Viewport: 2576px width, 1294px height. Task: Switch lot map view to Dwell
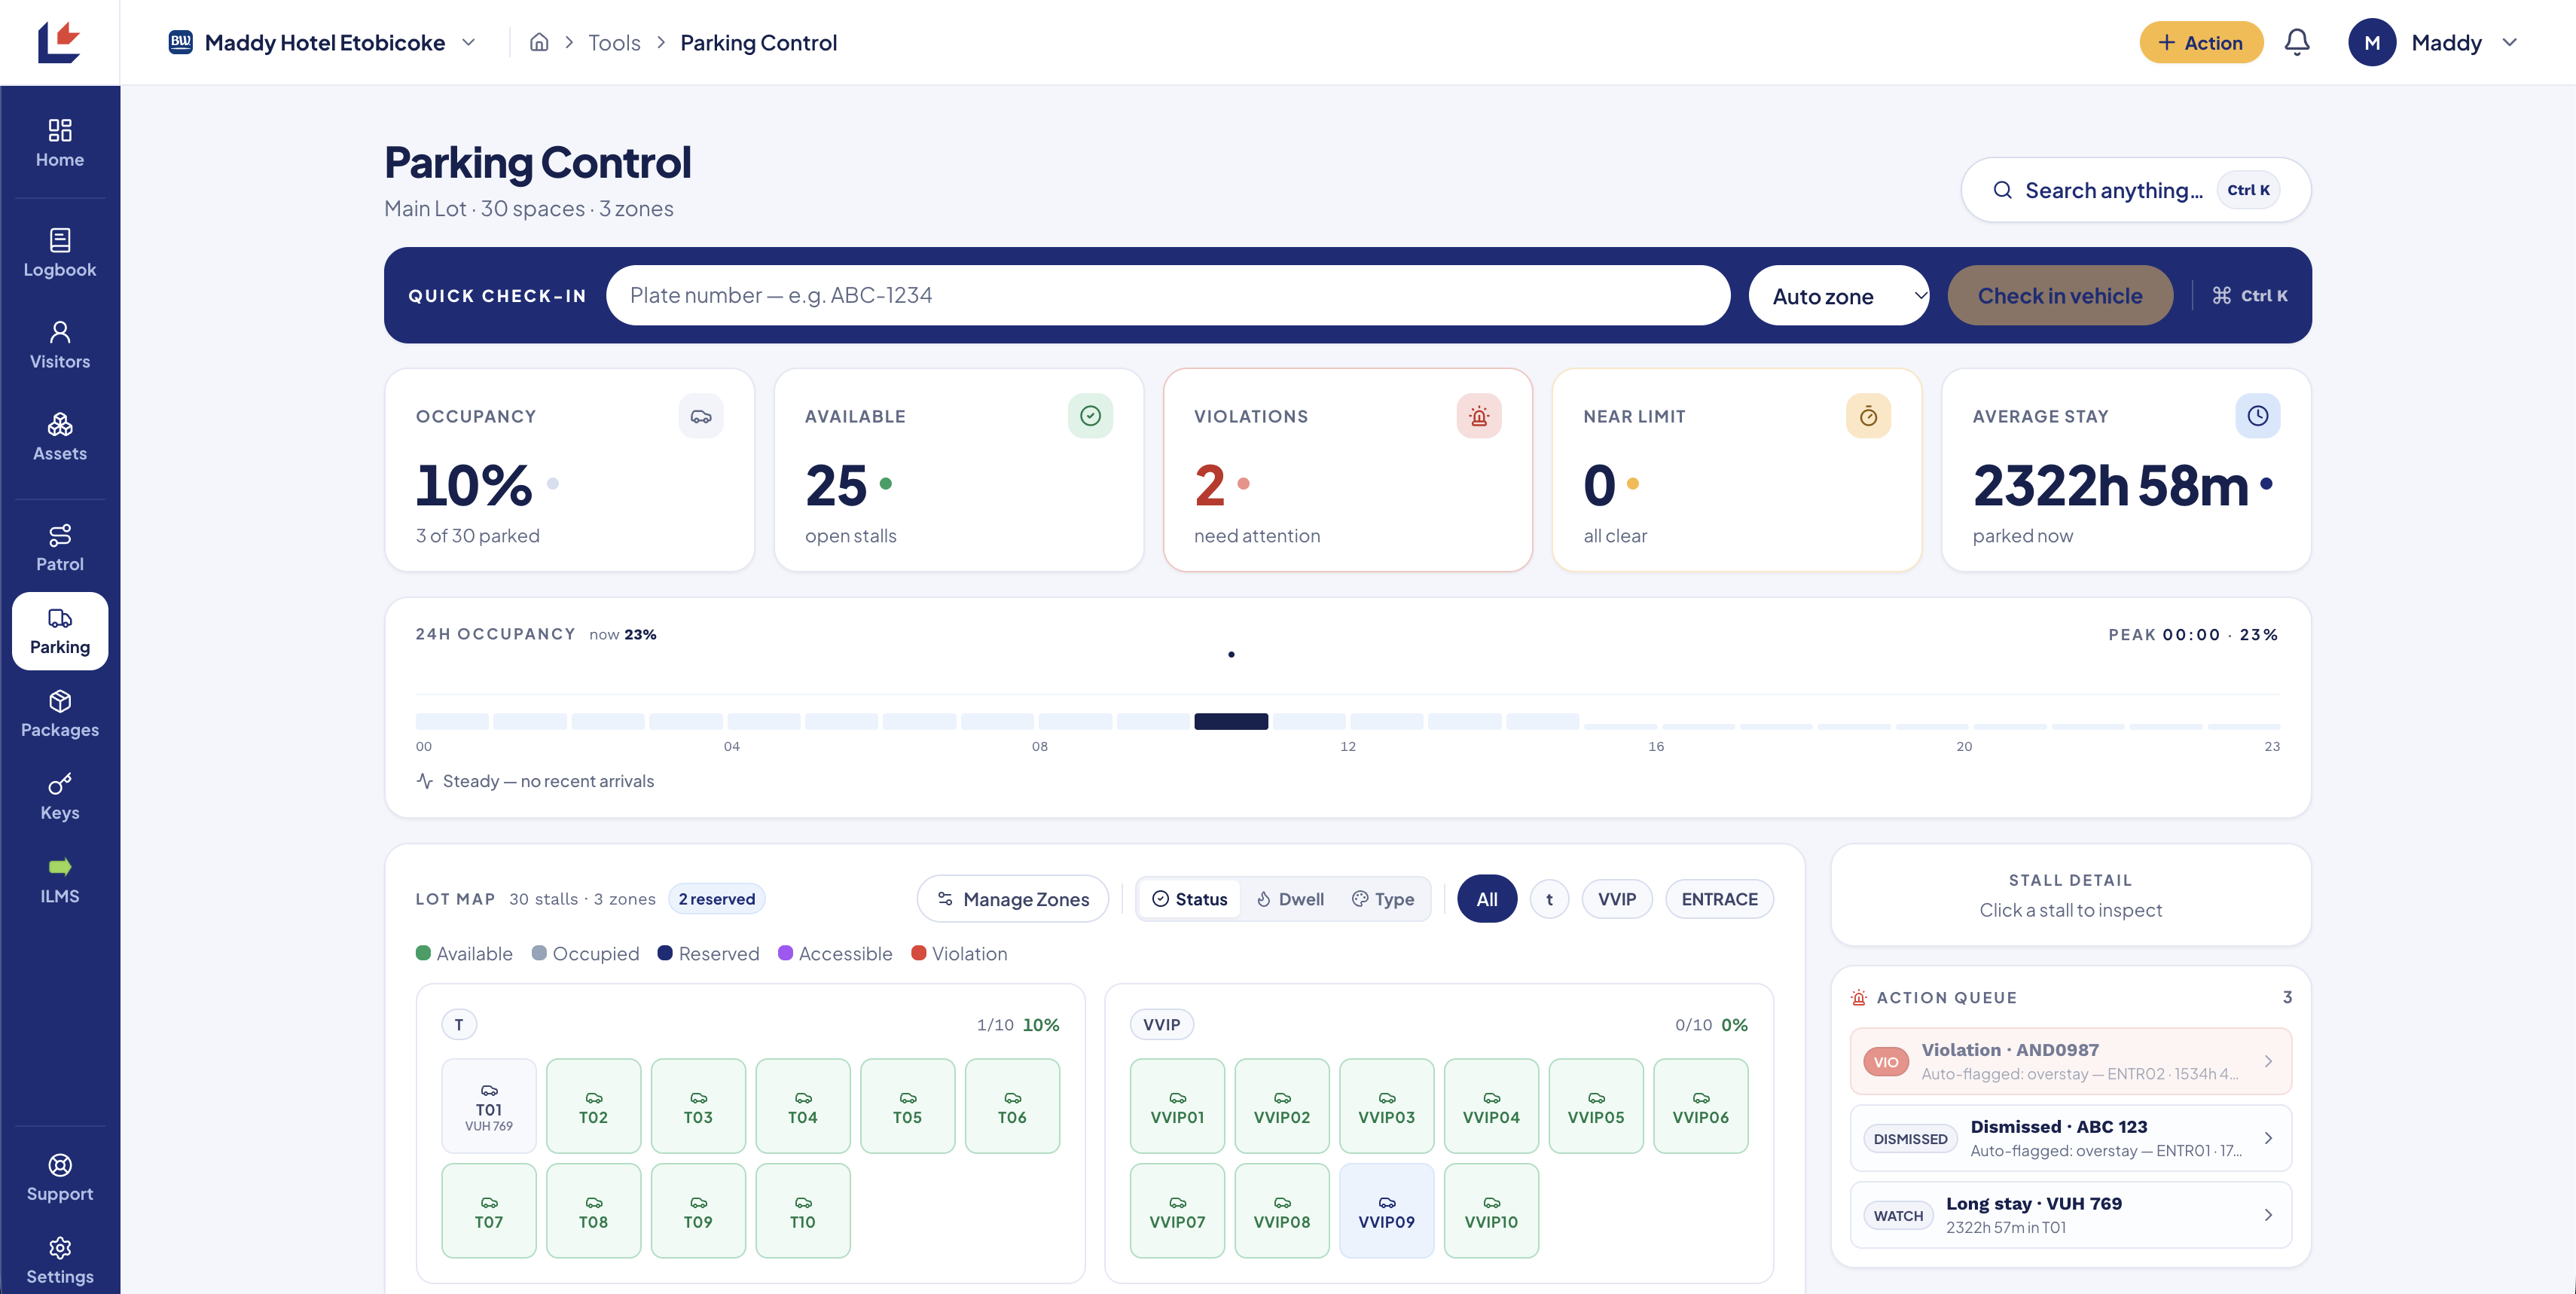pos(1290,899)
